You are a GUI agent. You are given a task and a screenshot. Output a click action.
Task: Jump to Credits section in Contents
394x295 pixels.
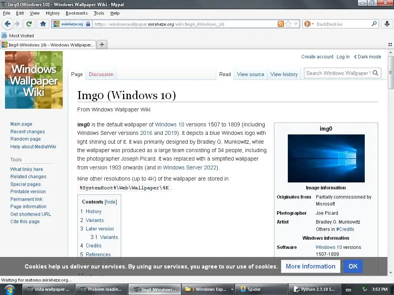point(93,245)
